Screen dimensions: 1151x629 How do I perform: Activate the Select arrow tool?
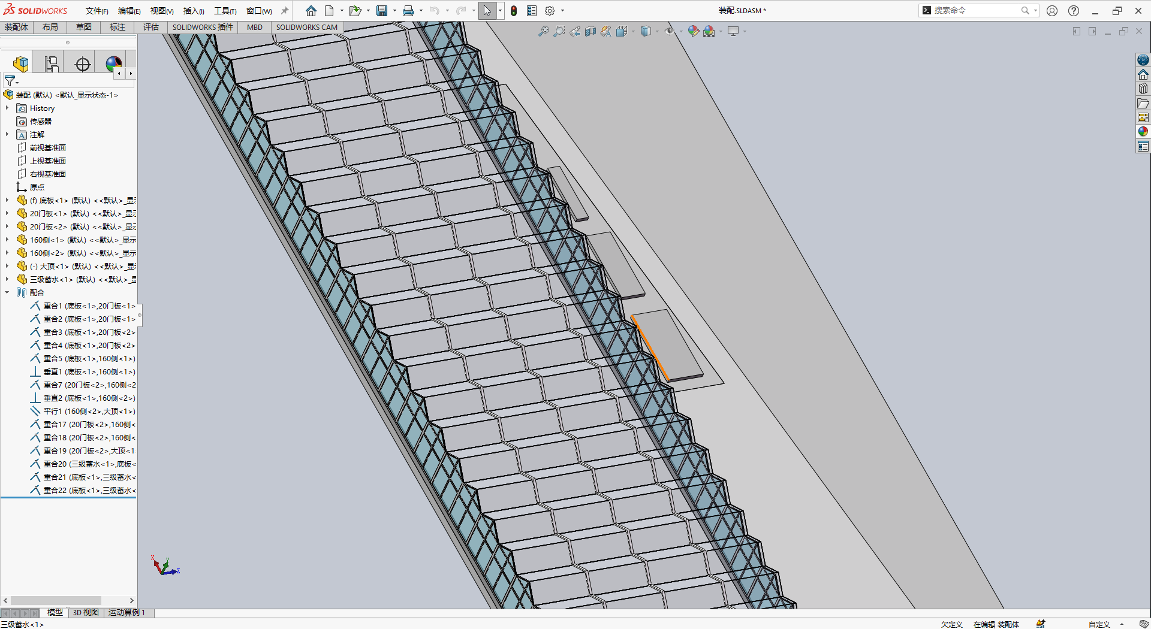point(487,11)
